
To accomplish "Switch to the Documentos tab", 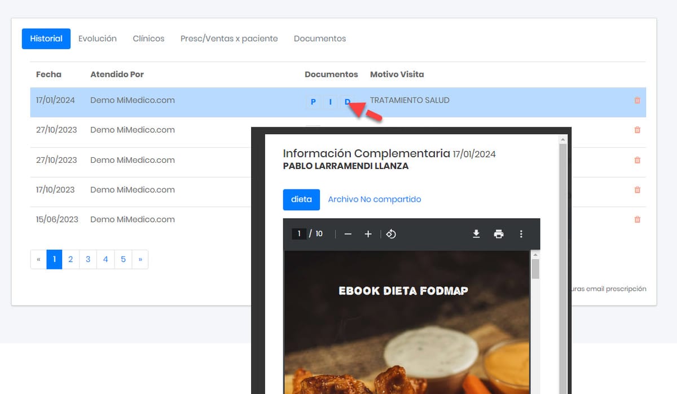I will click(319, 38).
